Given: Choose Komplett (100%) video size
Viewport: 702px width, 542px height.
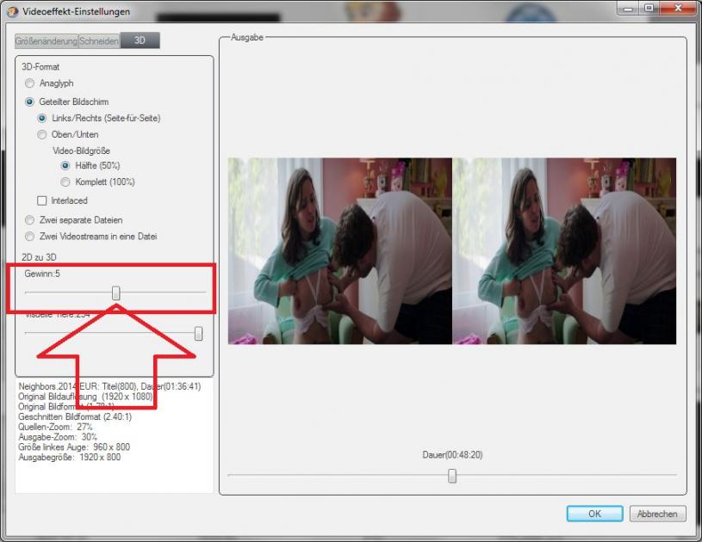Looking at the screenshot, I should (65, 182).
